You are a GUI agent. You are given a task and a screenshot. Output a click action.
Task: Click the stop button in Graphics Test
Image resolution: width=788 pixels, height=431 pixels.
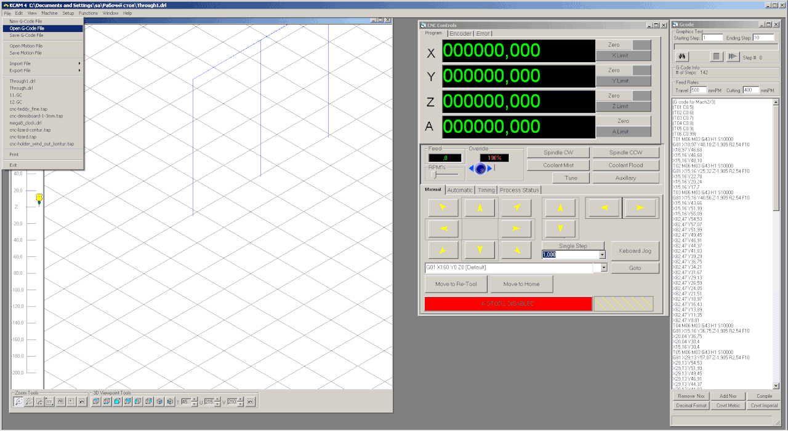(x=716, y=57)
